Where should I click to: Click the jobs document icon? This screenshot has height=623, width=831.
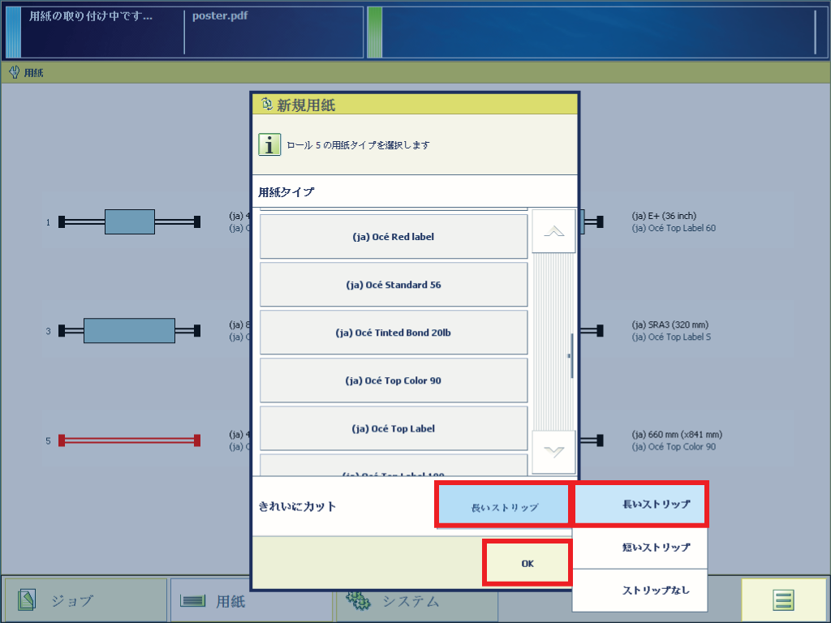pyautogui.click(x=27, y=599)
